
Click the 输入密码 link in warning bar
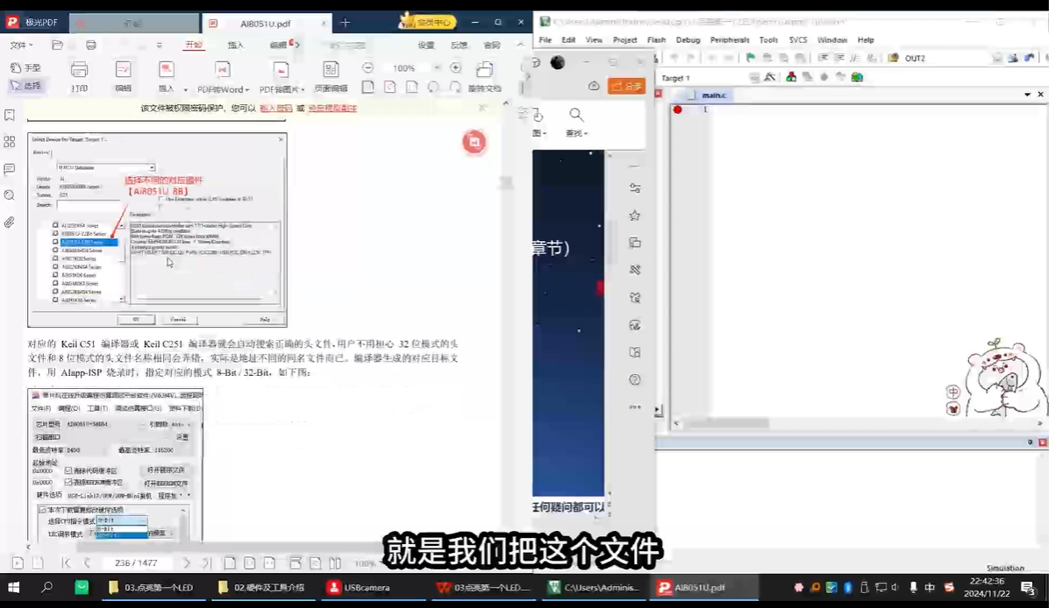point(275,109)
